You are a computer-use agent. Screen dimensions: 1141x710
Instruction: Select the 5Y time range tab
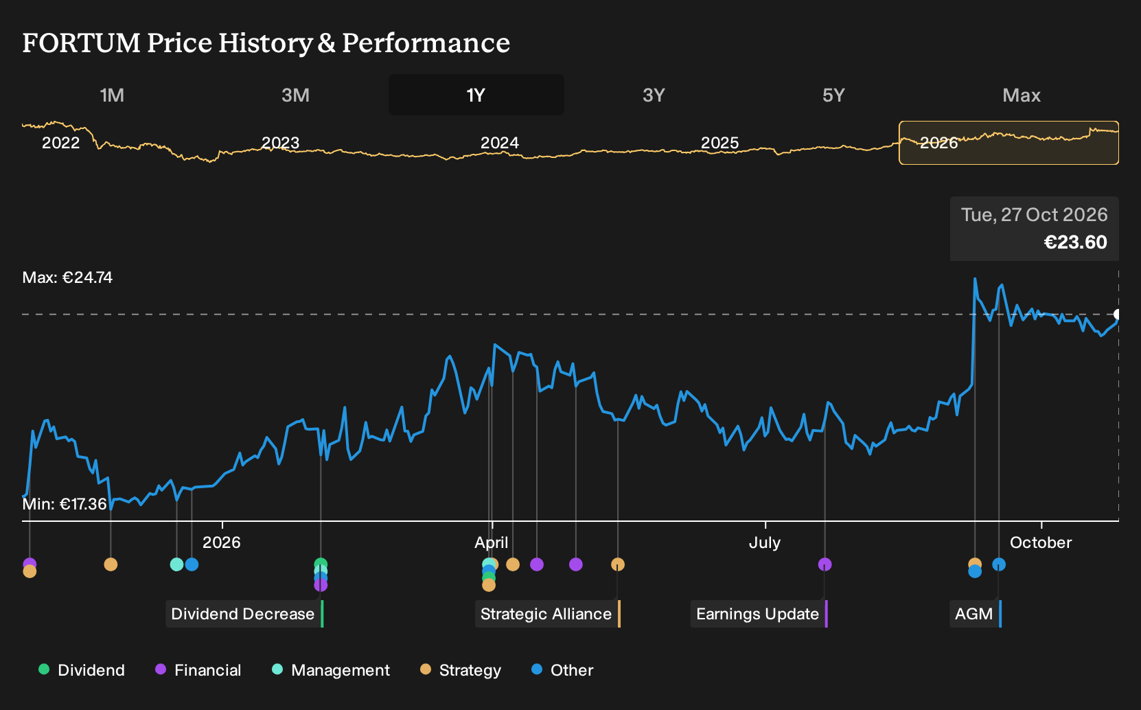tap(833, 95)
